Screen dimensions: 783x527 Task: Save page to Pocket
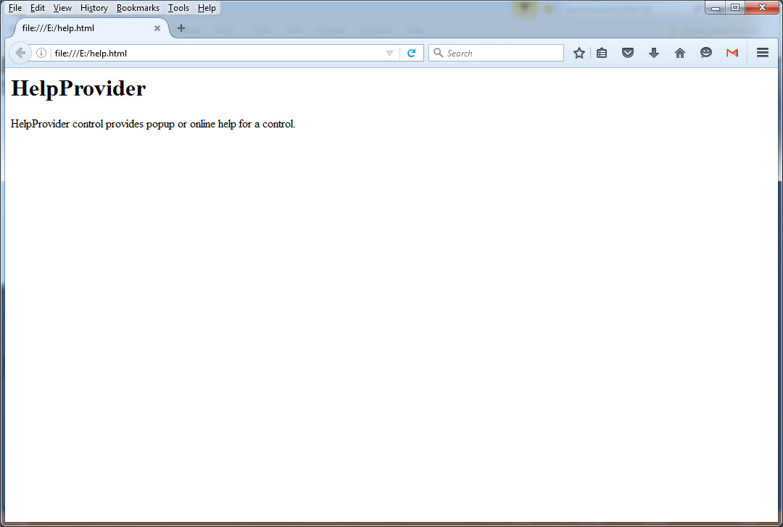[x=628, y=53]
